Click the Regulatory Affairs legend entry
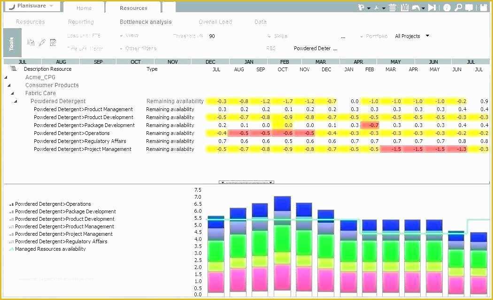This screenshot has width=493, height=300. pyautogui.click(x=58, y=241)
